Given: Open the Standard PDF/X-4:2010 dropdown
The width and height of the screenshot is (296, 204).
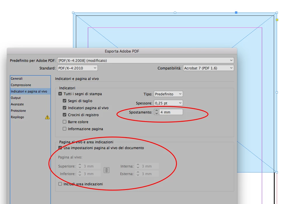Looking at the screenshot, I should click(x=77, y=68).
